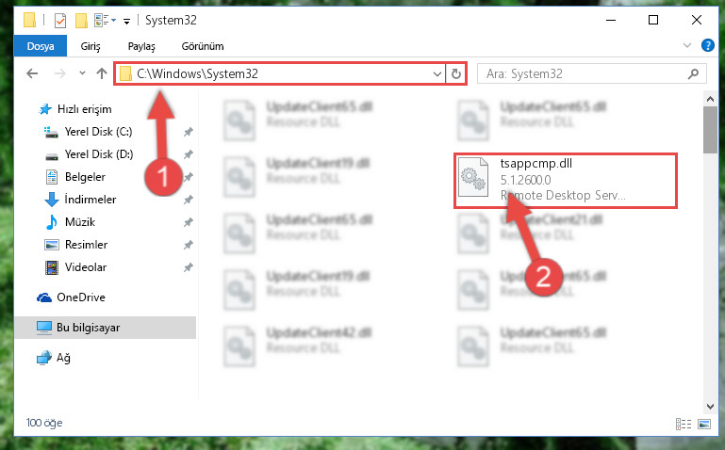This screenshot has height=450, width=725.
Task: Toggle pin on İndirmeler item
Action: [x=189, y=200]
